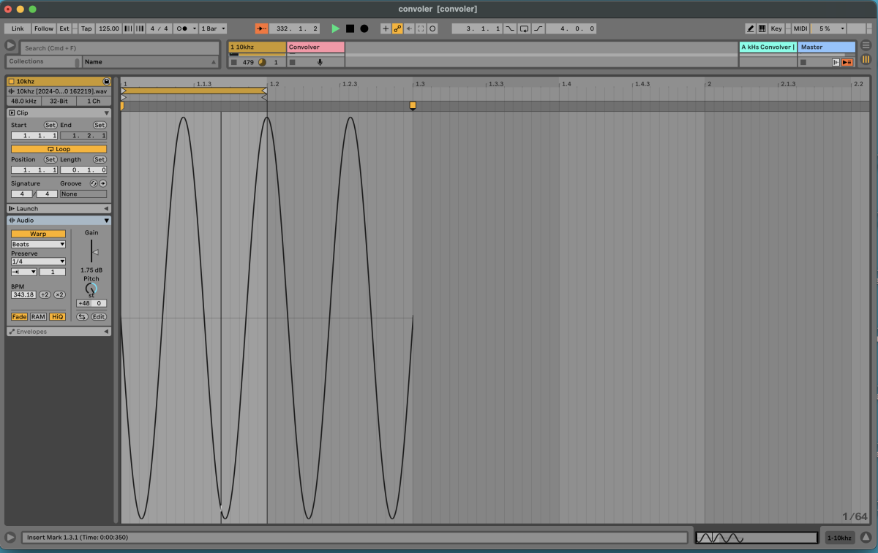This screenshot has height=553, width=878.
Task: Switch to Arrangement view icon
Action: (866, 47)
